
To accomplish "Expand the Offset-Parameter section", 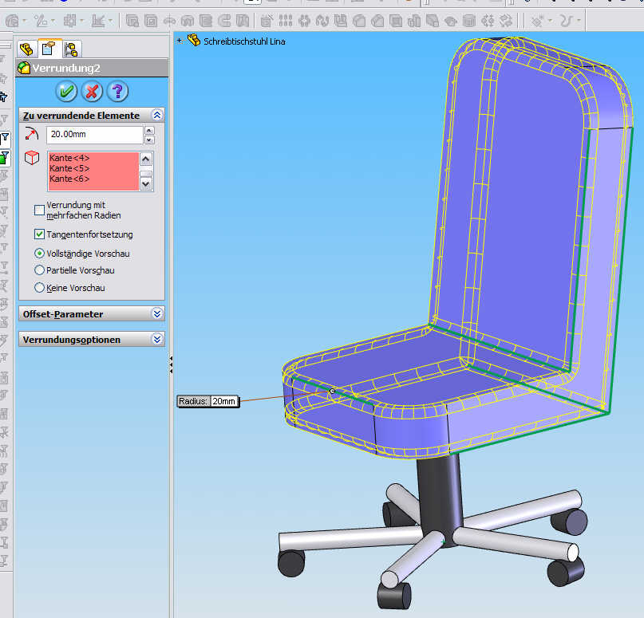I will click(x=157, y=314).
